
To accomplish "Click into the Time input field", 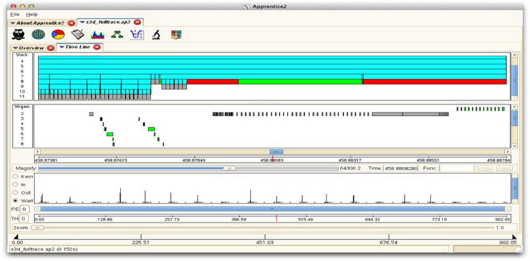I will point(401,168).
